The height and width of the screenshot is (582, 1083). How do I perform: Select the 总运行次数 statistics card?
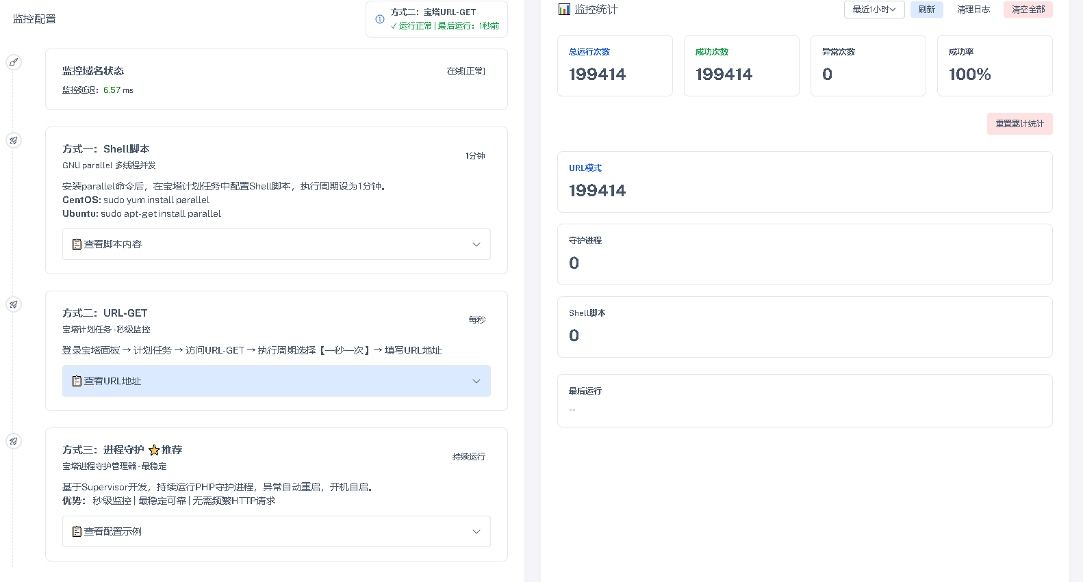click(615, 66)
